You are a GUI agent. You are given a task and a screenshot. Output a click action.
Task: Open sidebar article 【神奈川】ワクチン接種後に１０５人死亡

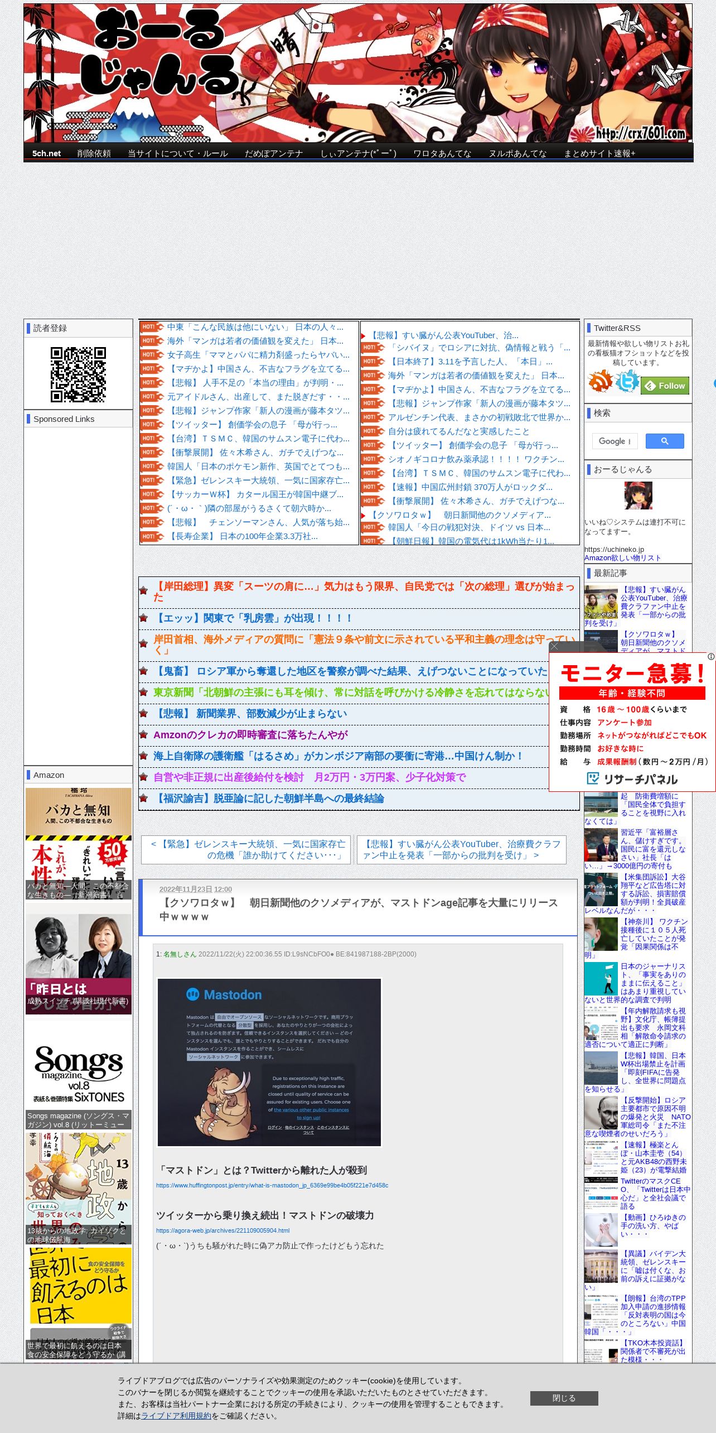636,939
